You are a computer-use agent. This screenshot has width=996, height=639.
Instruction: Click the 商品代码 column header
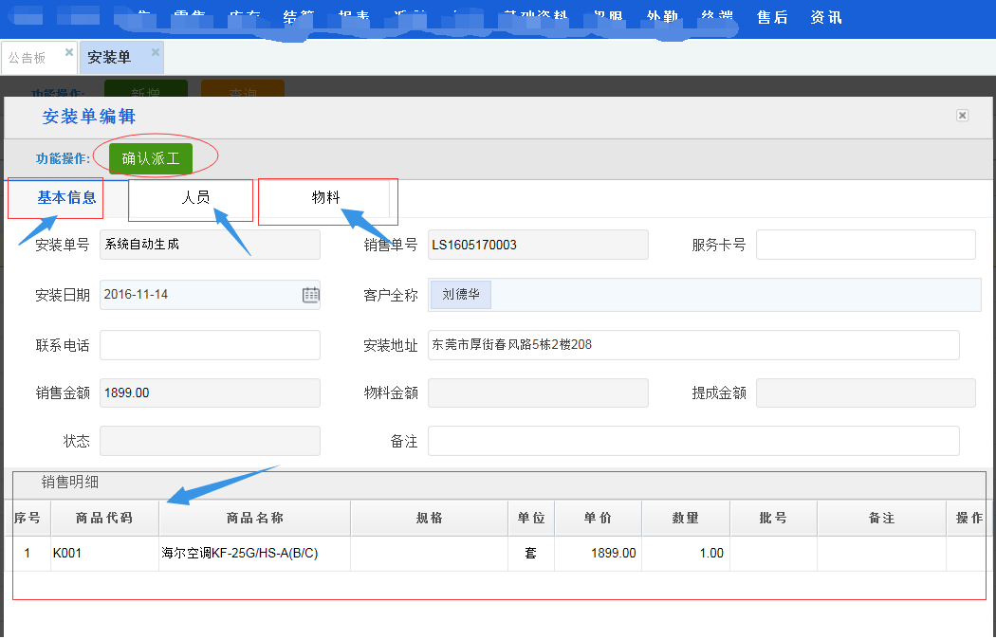104,519
